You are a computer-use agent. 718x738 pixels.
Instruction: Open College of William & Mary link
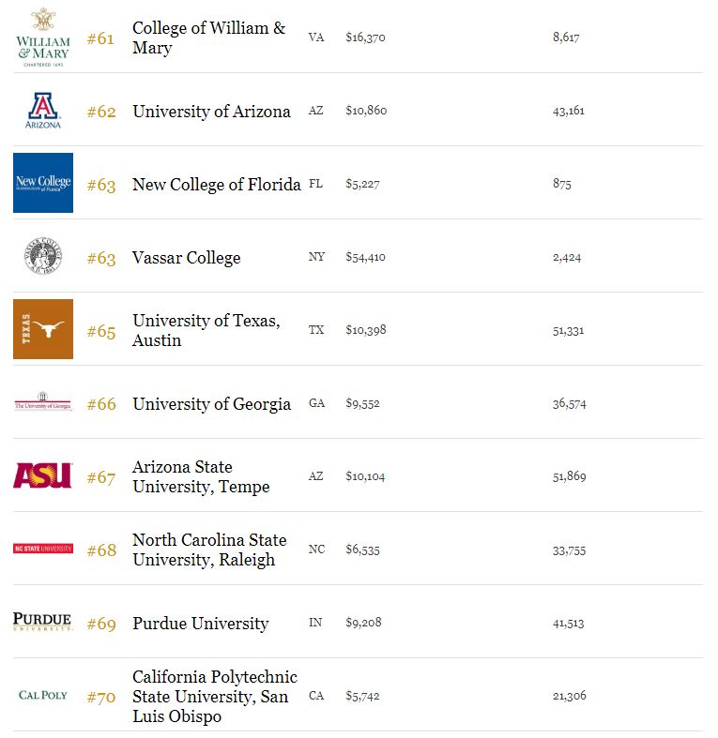click(208, 38)
